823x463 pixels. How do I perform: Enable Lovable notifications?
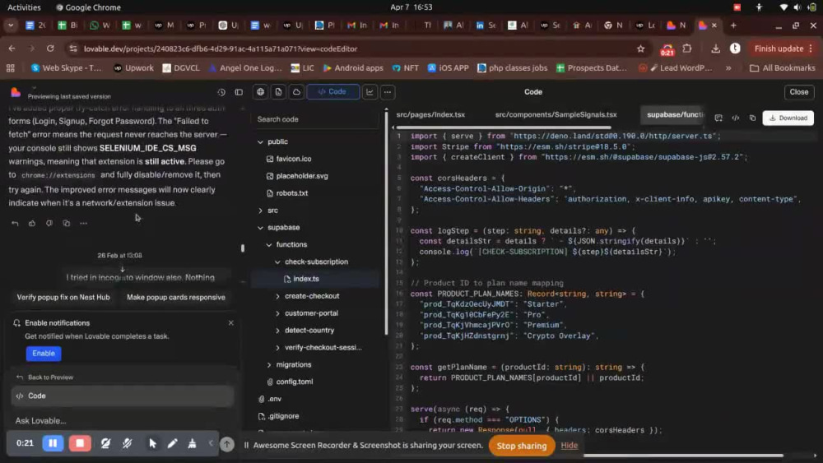44,354
